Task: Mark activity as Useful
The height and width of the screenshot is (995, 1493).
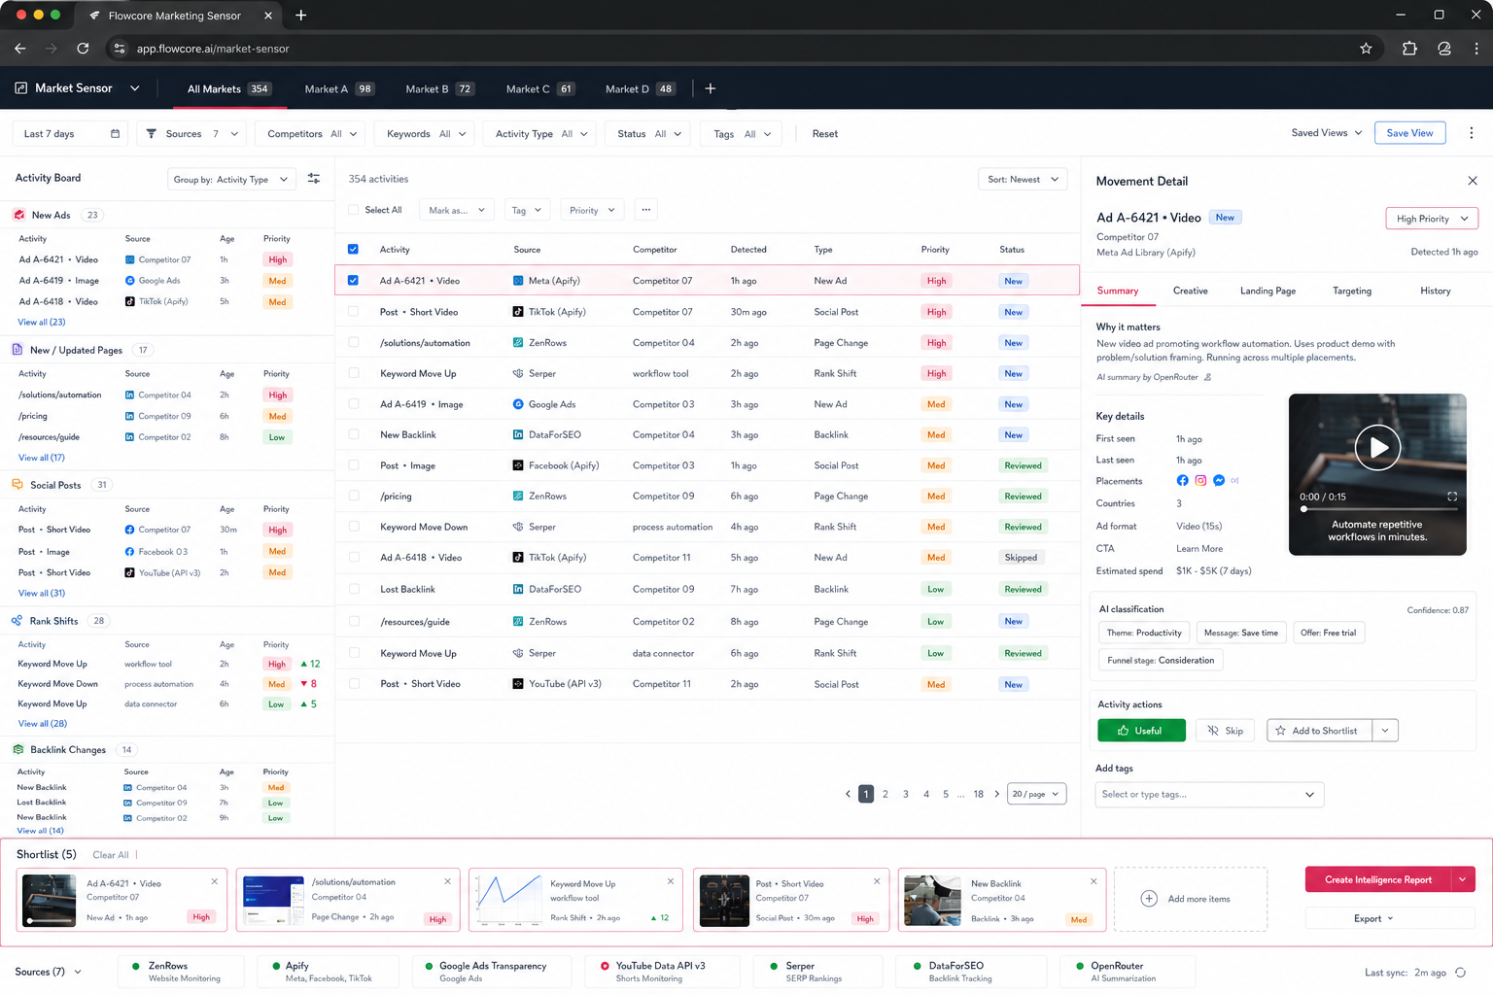Action: tap(1141, 731)
